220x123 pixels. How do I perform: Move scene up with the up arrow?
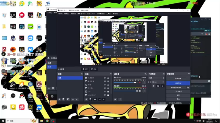click(x=73, y=99)
